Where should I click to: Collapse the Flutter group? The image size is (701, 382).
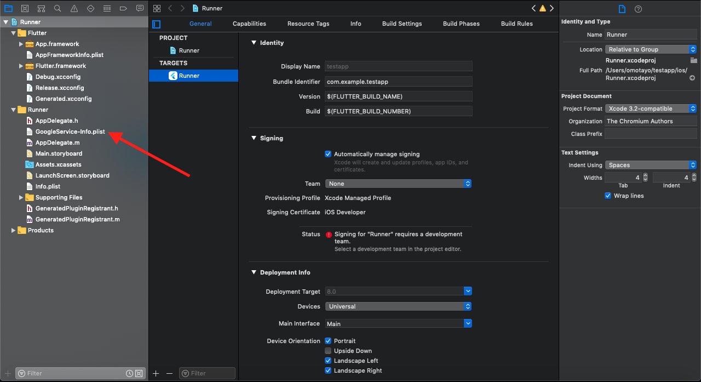[x=14, y=33]
